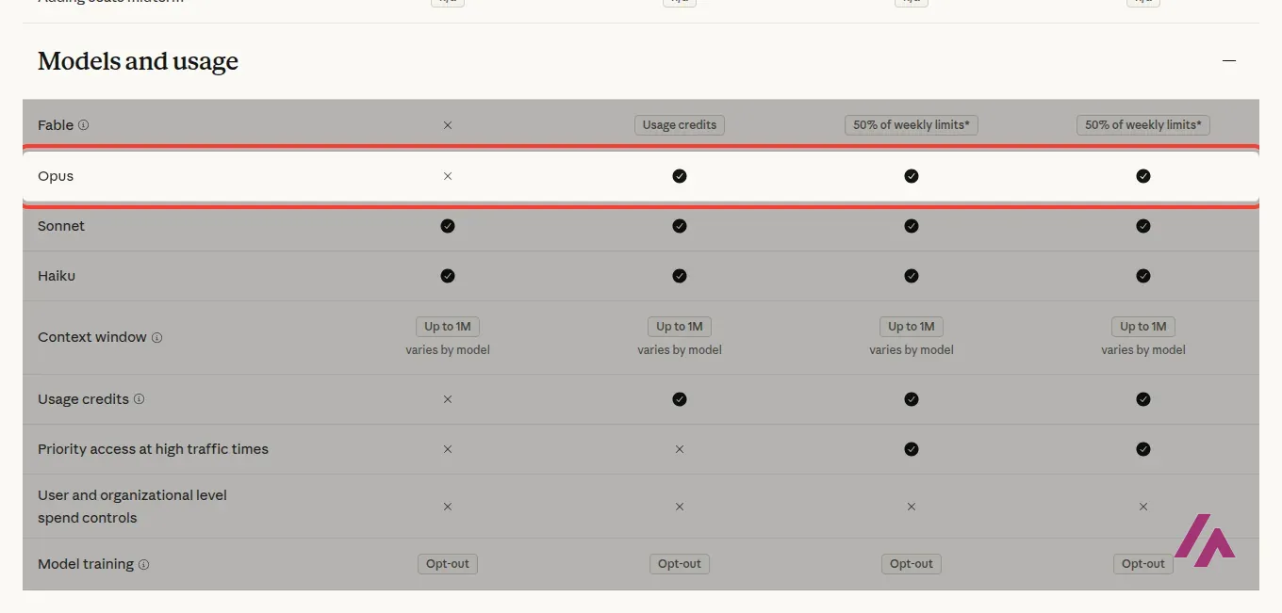
Task: Click the Haiku checkmark in fourth plan column
Action: tap(1143, 276)
